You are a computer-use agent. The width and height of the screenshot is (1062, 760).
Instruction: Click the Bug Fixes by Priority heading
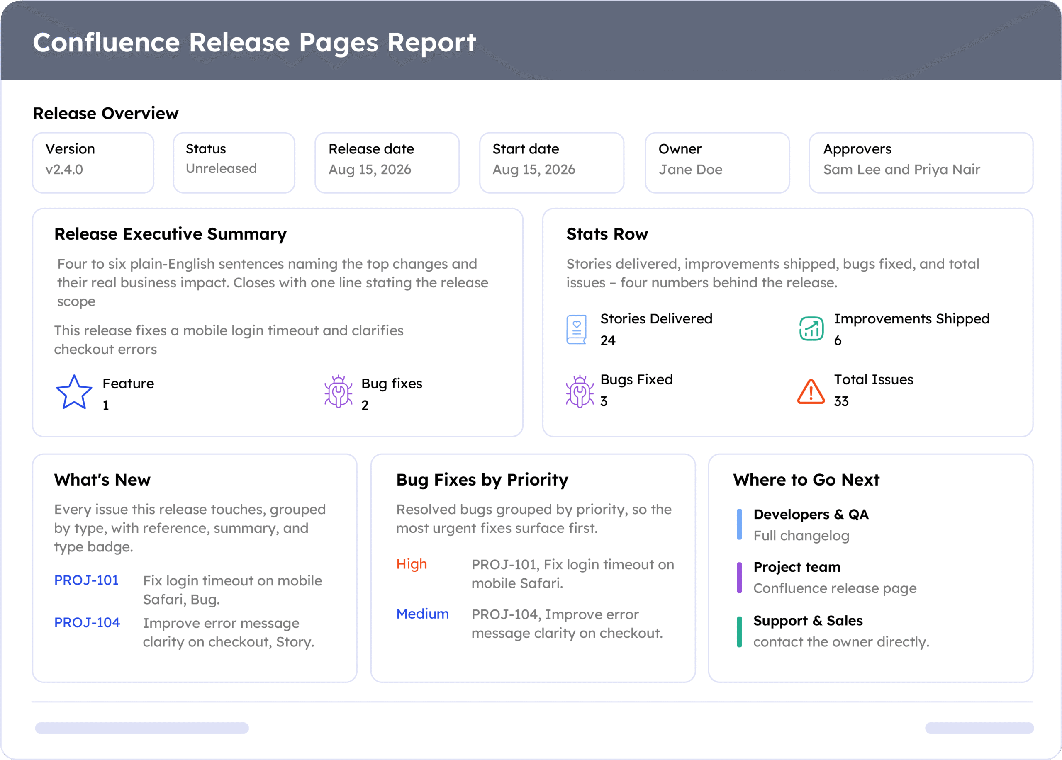click(482, 480)
